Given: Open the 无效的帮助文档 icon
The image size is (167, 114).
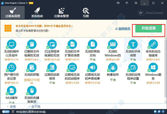Looking at the screenshot, I should [x=92, y=44].
